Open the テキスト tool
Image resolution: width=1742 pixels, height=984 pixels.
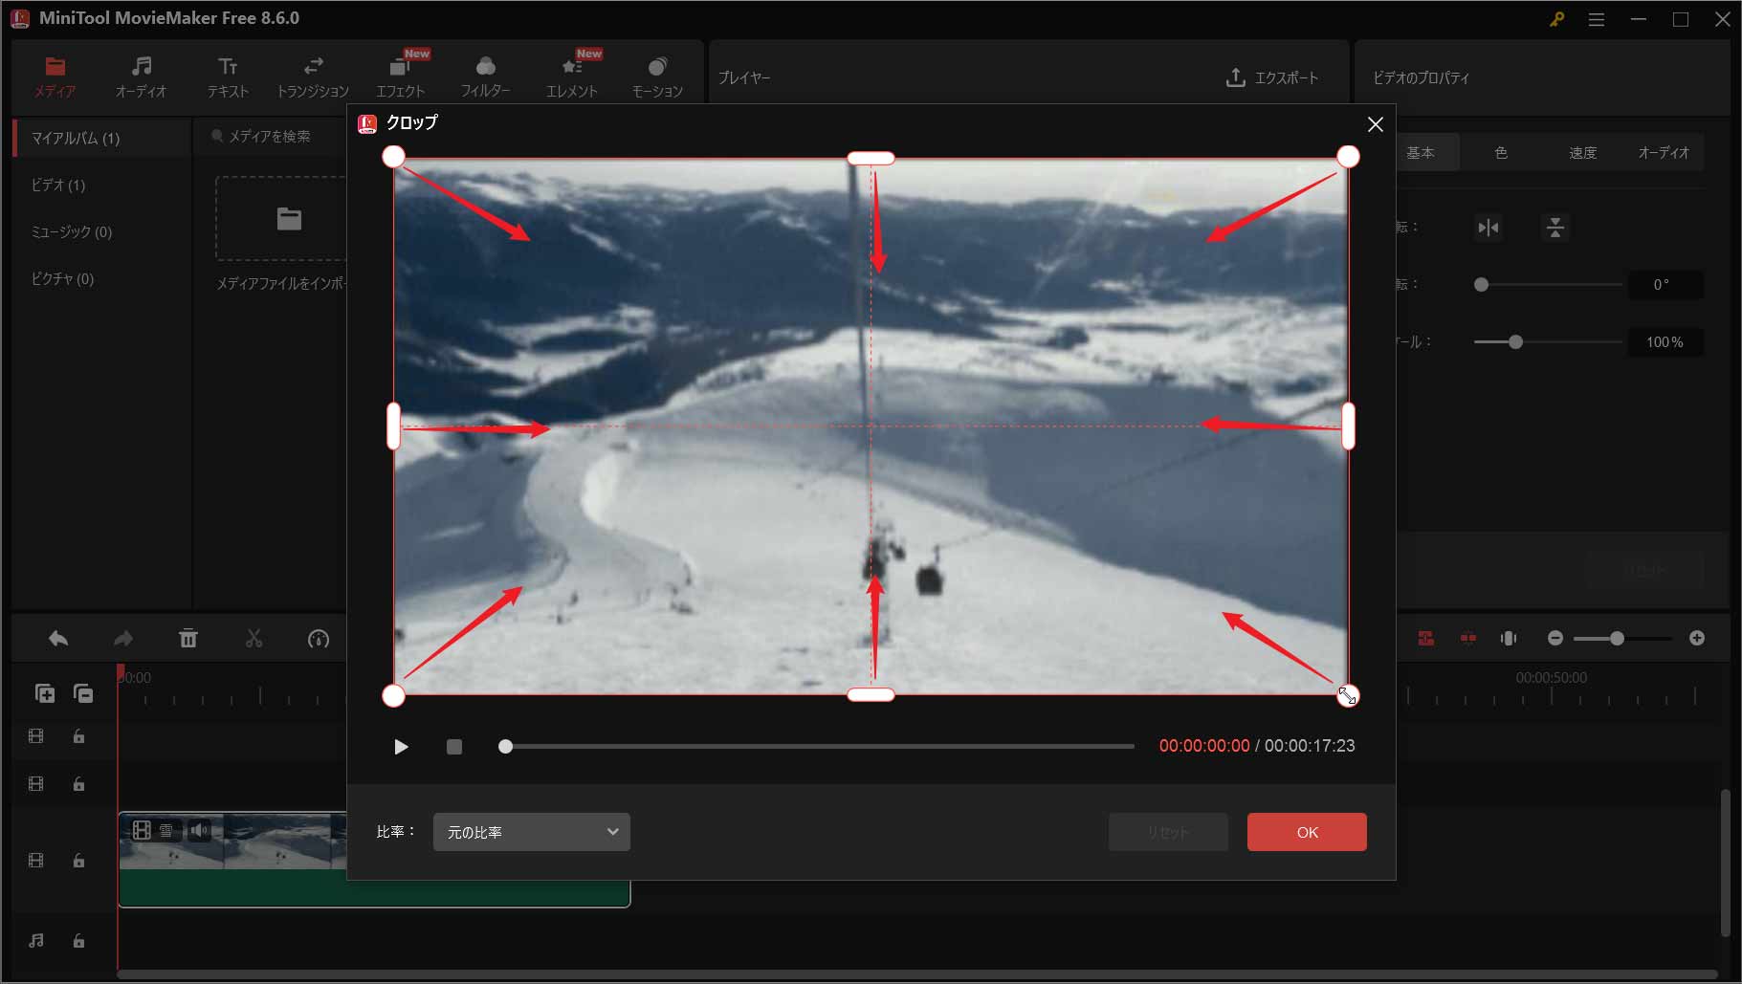coord(227,77)
